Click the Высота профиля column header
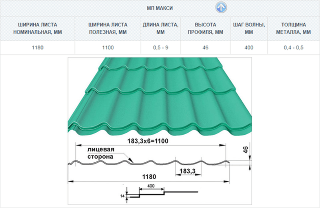The image size is (320, 208). (x=206, y=28)
